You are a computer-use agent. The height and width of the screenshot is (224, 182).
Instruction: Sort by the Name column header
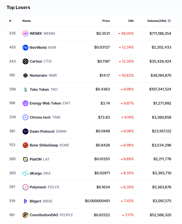point(26,21)
